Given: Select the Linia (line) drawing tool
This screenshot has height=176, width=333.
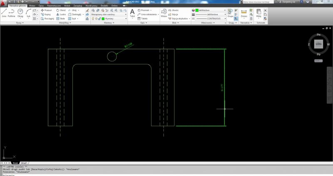Looking at the screenshot, I should pyautogui.click(x=4, y=13).
